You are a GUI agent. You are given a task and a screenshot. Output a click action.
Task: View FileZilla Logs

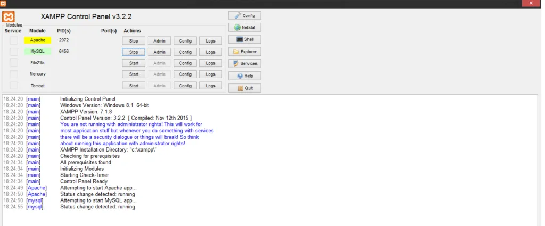pos(211,63)
